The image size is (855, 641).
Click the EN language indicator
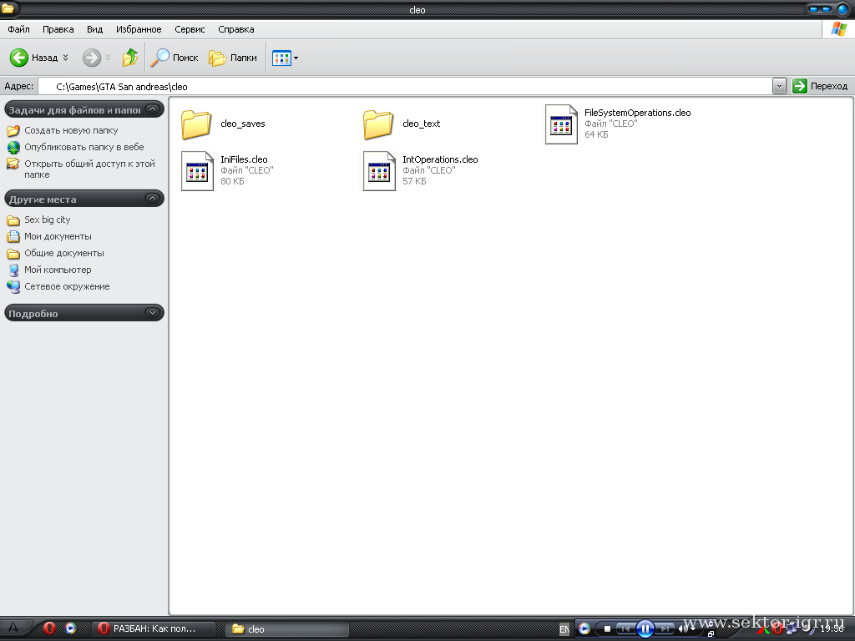click(x=564, y=629)
